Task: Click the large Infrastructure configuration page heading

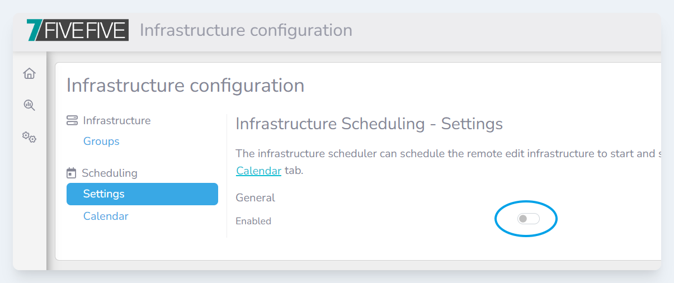Action: (185, 86)
